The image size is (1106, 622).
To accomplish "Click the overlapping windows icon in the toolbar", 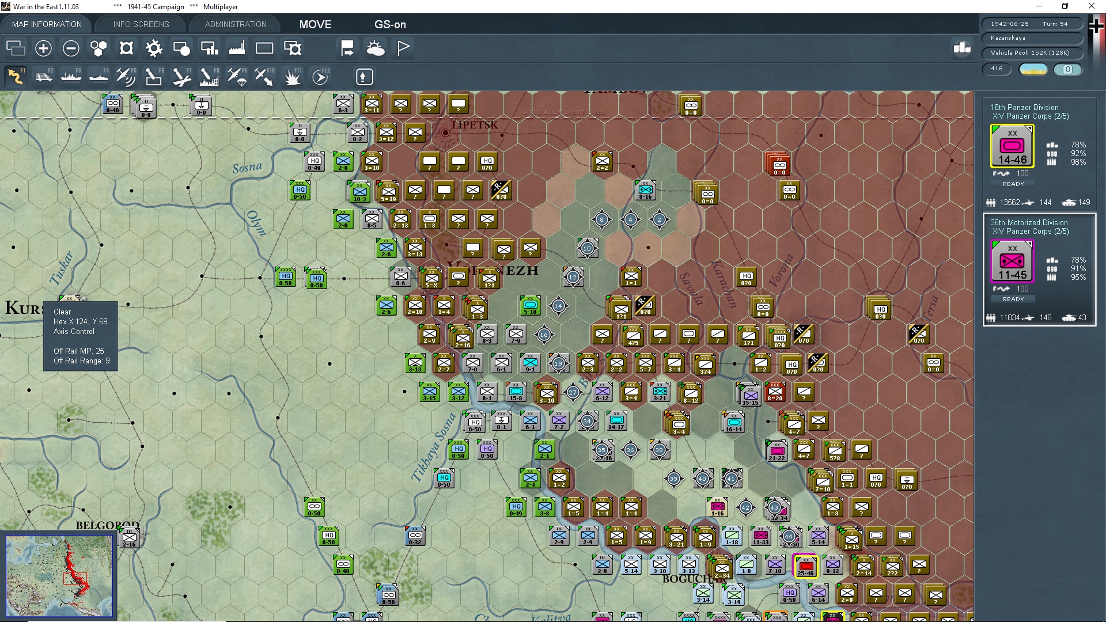I will click(x=16, y=48).
